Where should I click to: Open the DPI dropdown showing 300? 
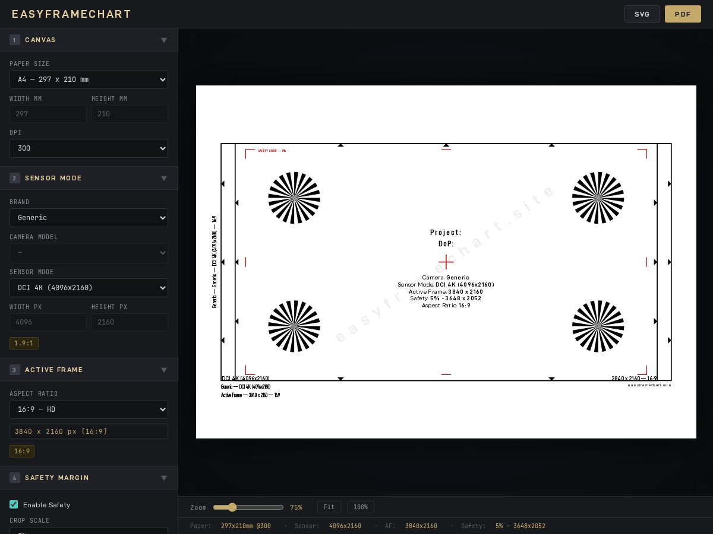[x=89, y=148]
